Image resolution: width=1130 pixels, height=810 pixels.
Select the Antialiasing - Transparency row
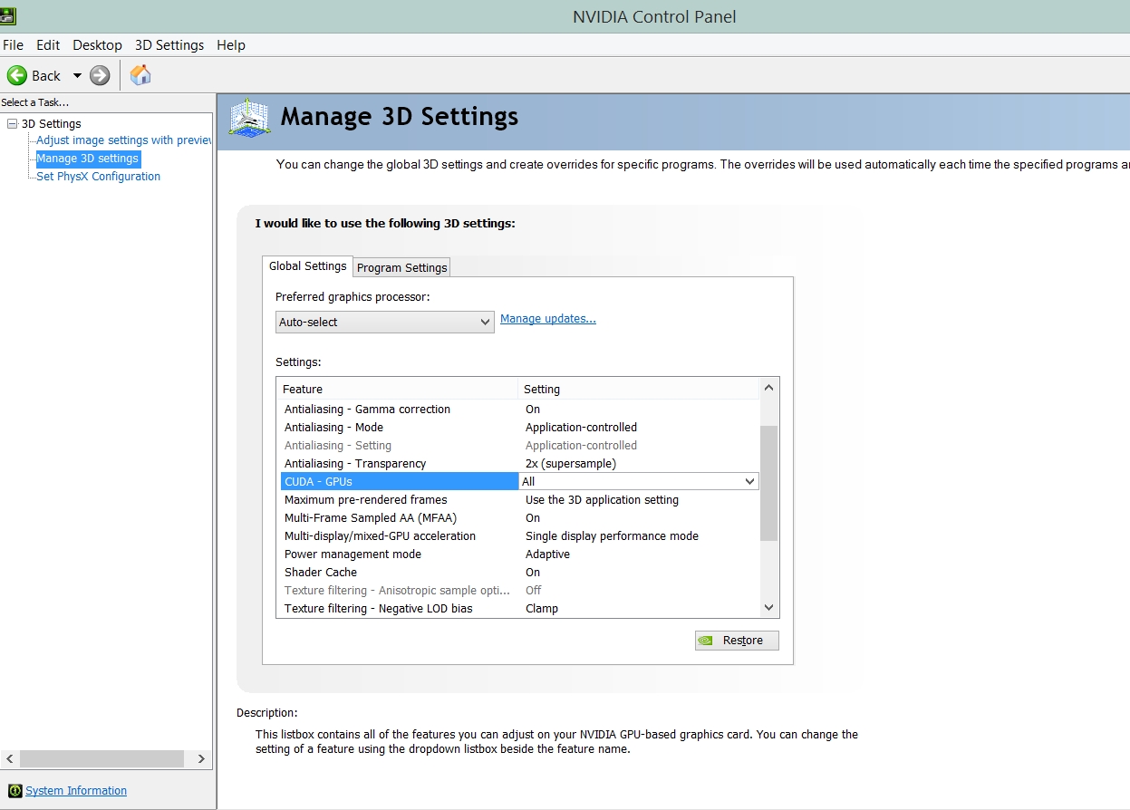click(x=518, y=464)
